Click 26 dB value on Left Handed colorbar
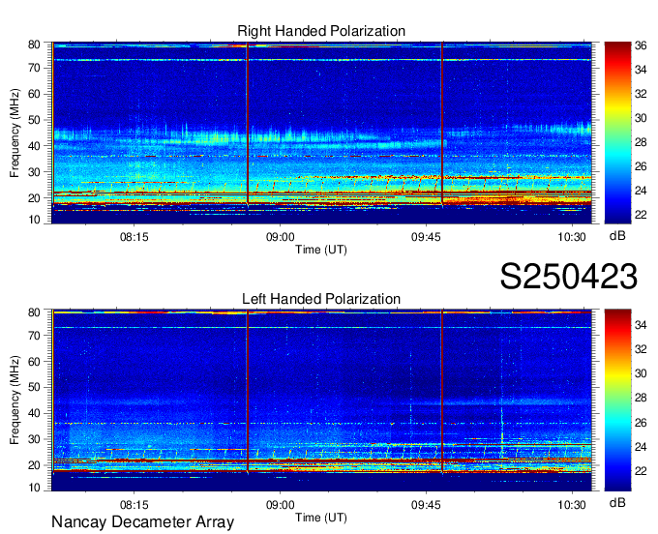Viewport: 658px width, 534px height. click(x=641, y=423)
